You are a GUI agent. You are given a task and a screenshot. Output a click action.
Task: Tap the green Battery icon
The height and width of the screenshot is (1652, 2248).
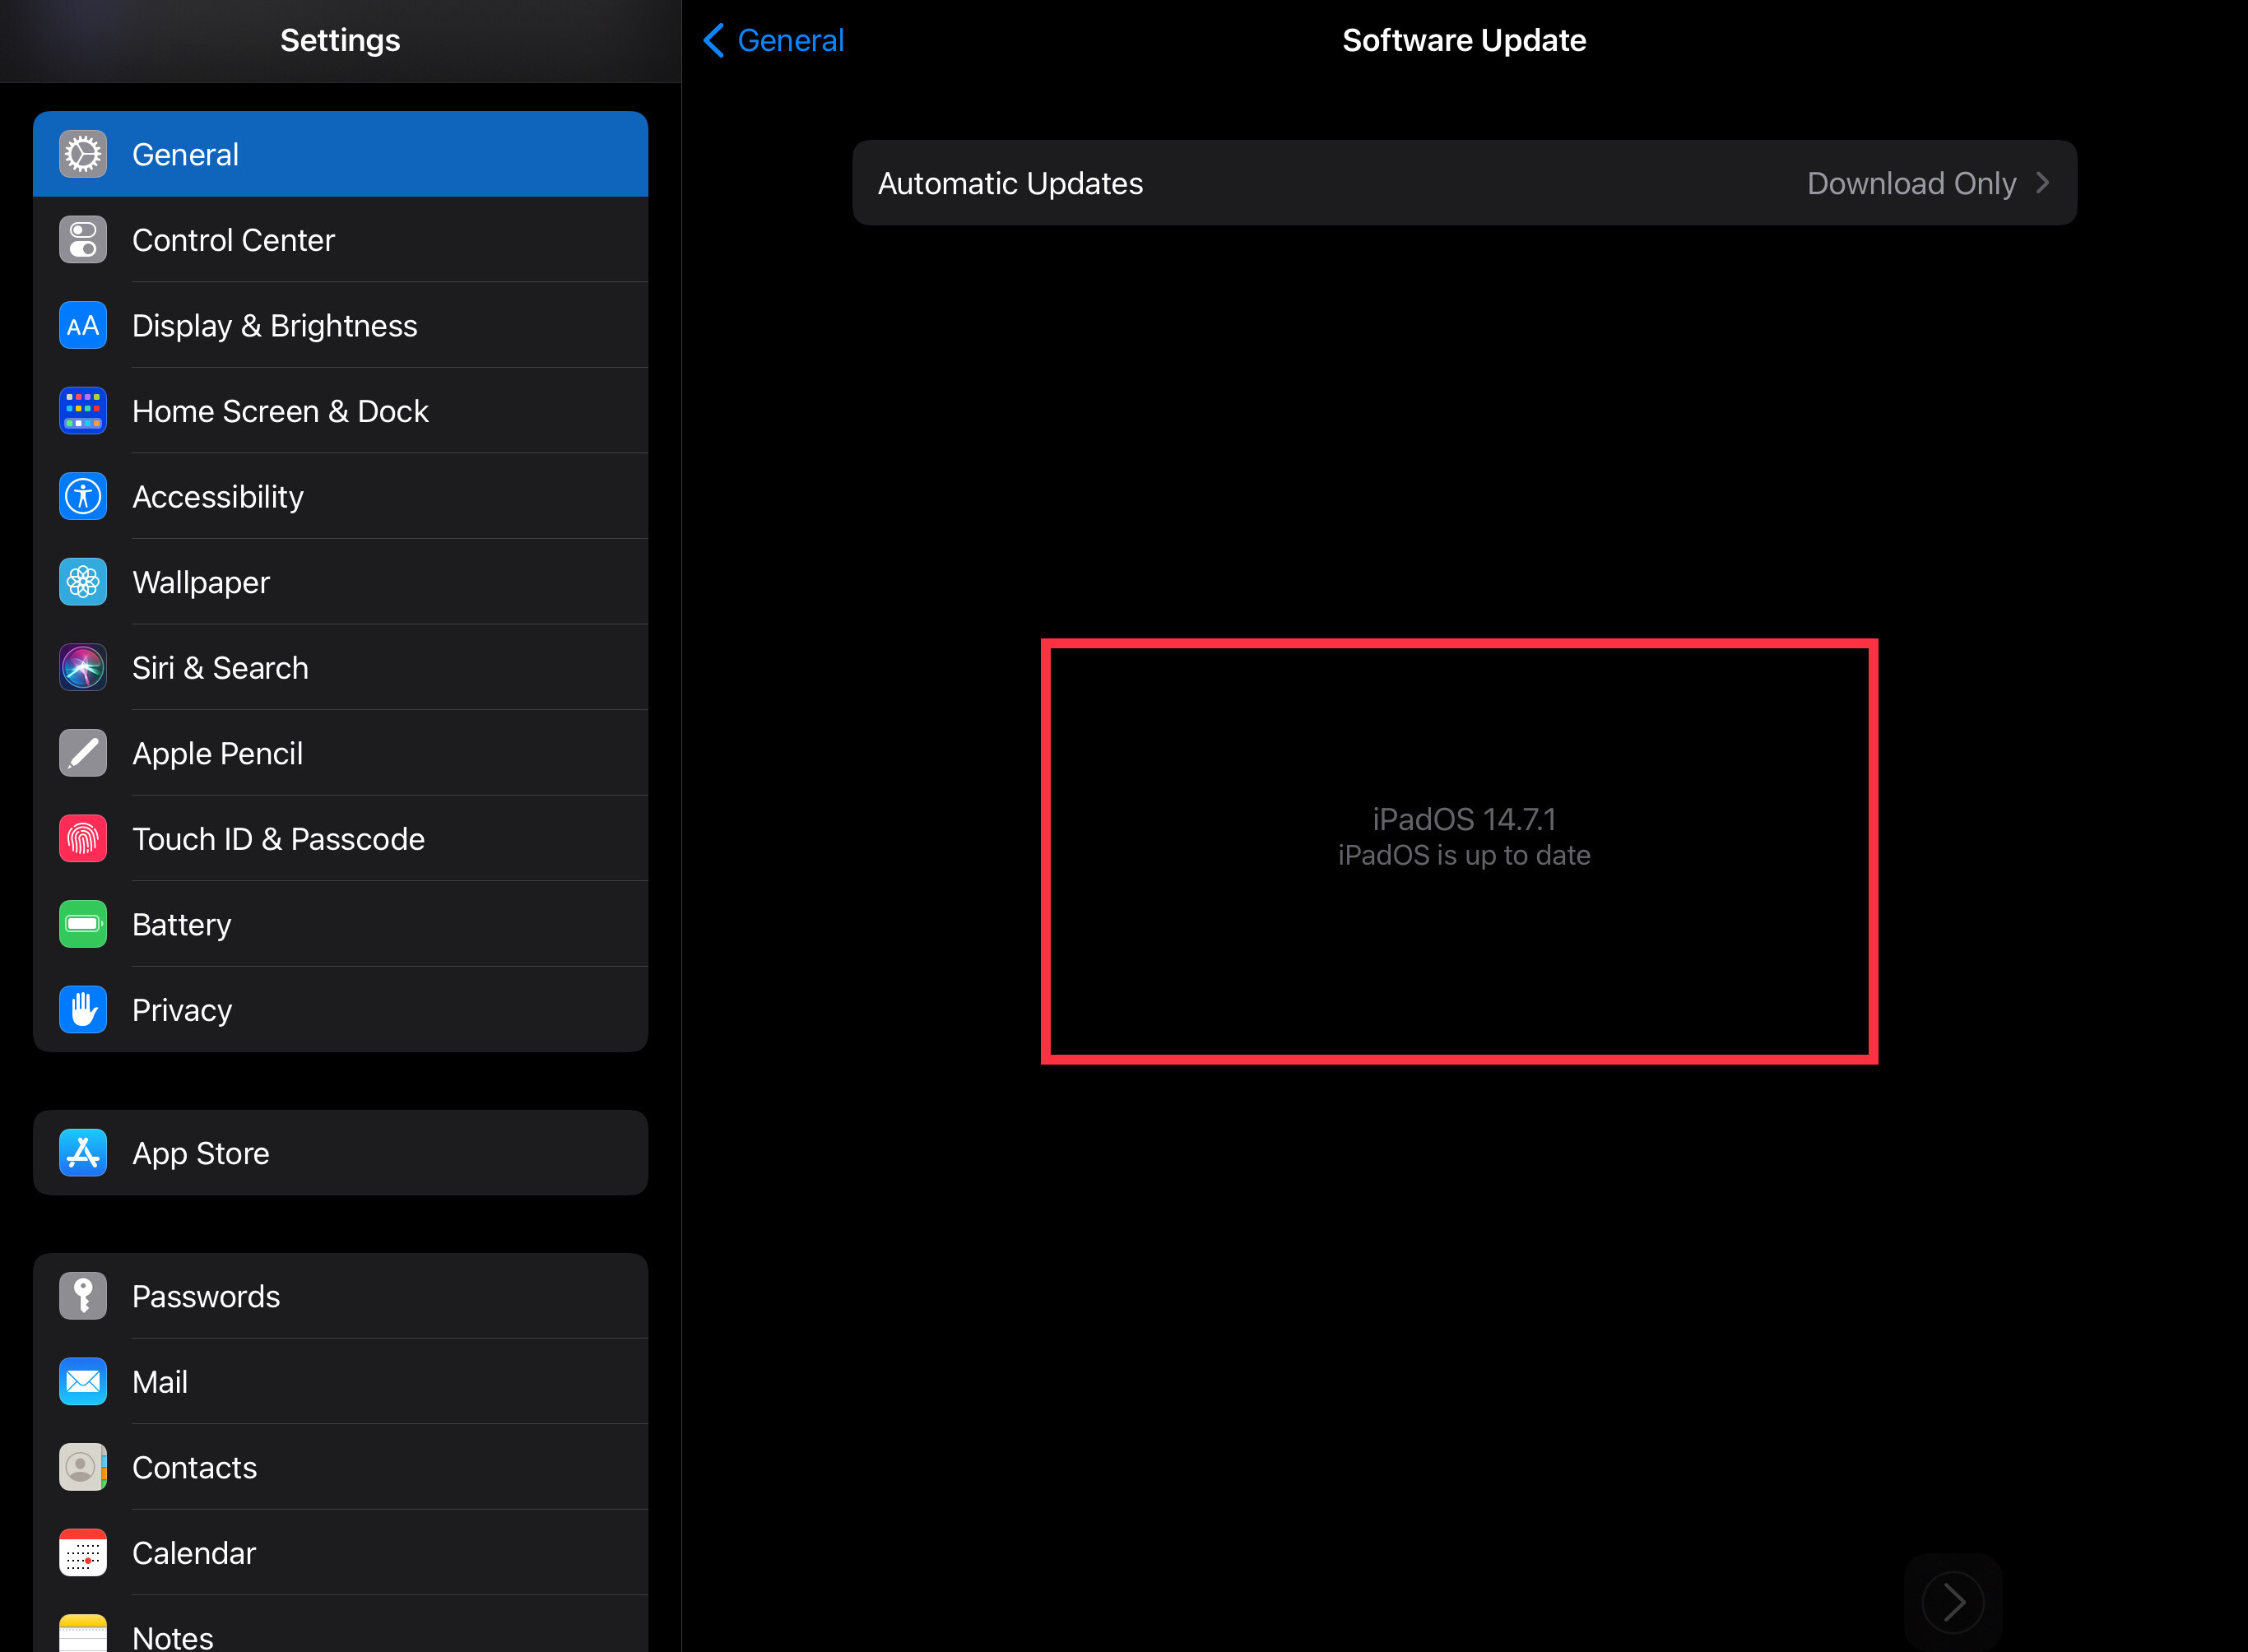click(x=83, y=924)
